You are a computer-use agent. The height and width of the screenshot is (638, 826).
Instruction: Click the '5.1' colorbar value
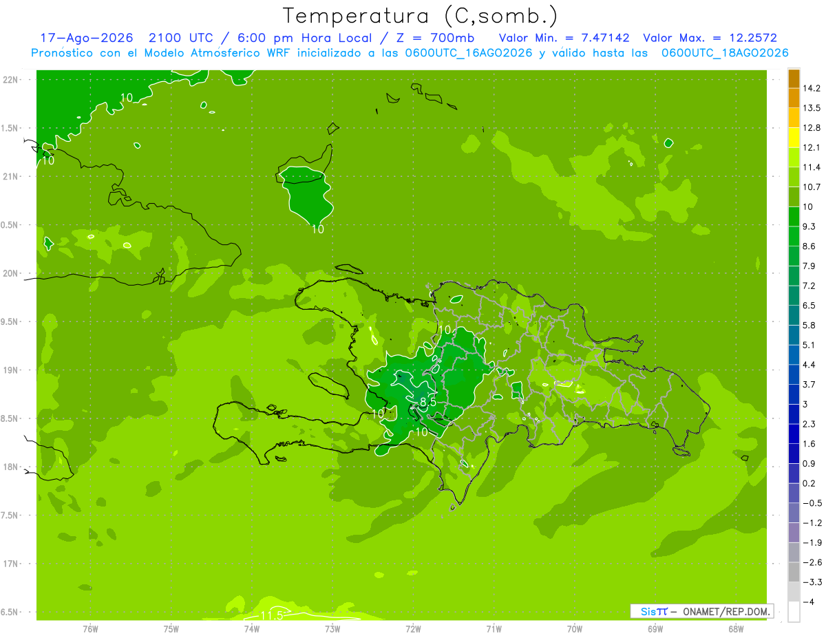point(809,345)
